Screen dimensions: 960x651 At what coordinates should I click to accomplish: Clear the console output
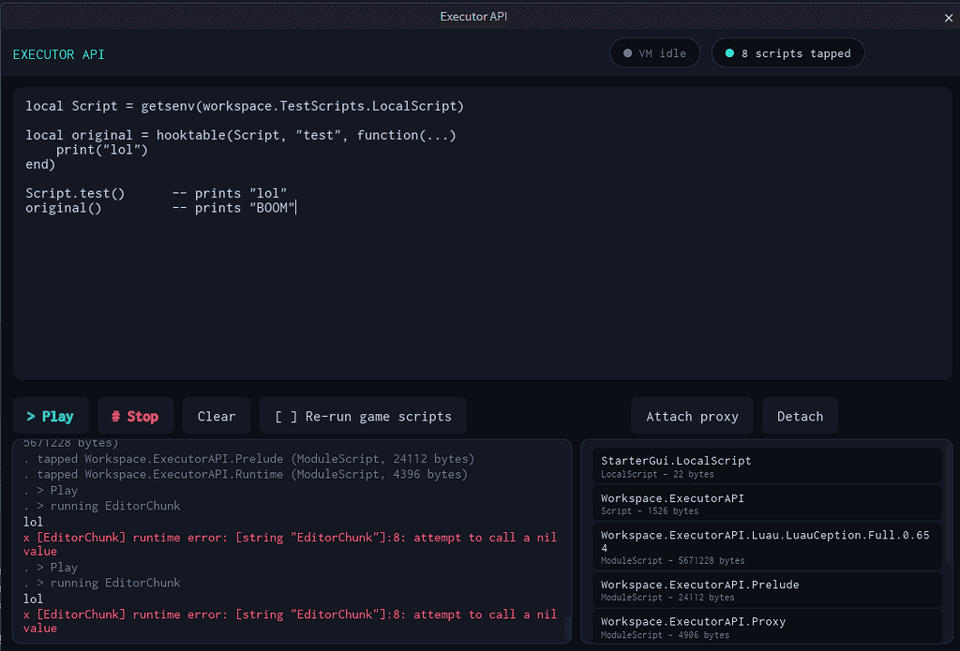(217, 416)
